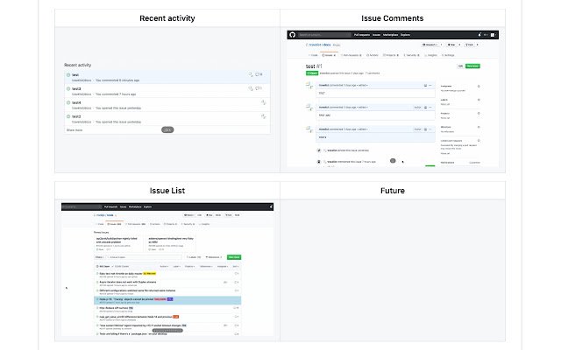Click the GitHub logo in Issue Comments screenshot
Viewport: 561px width, 350px height.
pos(292,35)
